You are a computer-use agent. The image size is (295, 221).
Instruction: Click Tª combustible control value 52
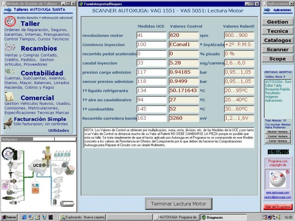pyautogui.click(x=184, y=109)
